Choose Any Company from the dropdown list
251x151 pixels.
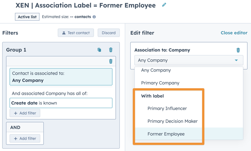point(156,70)
